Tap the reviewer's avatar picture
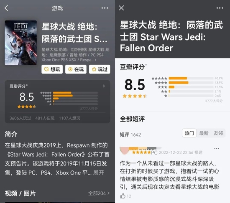Viewport: 230px width, 203px height. coord(124,151)
